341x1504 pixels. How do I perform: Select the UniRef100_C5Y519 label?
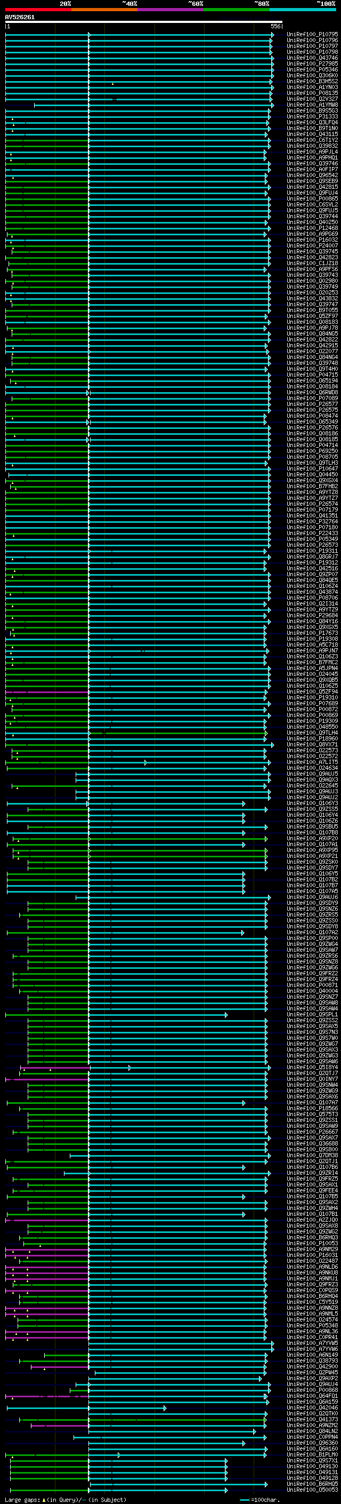312,1302
